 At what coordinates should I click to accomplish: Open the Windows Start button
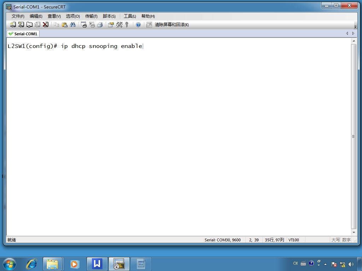pyautogui.click(x=9, y=264)
